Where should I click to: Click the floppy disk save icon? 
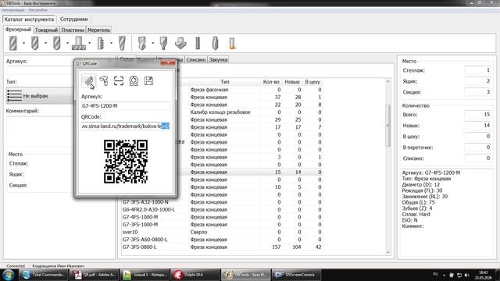pyautogui.click(x=148, y=81)
